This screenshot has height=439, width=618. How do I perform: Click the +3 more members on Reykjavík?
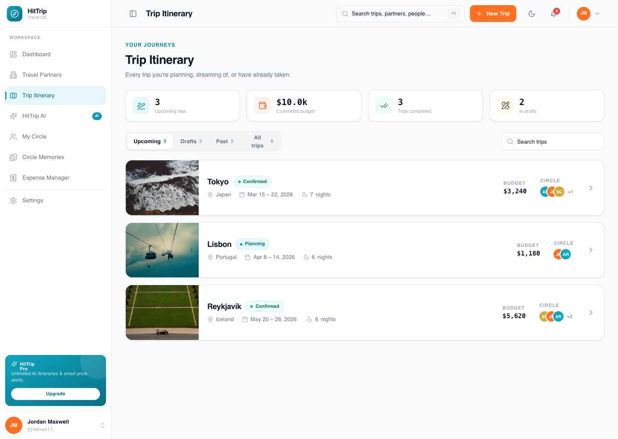(x=570, y=317)
